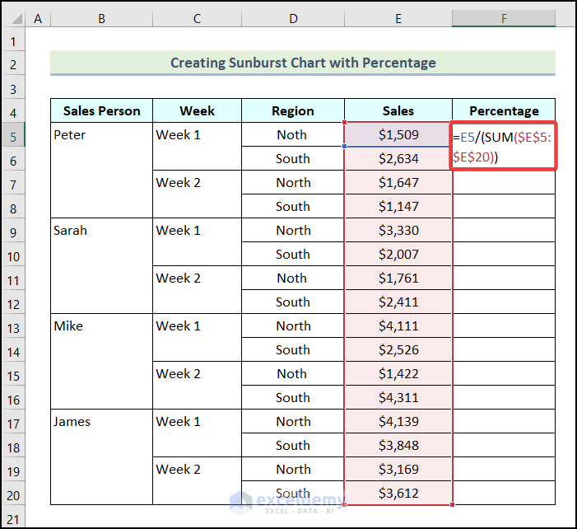This screenshot has height=529, width=577.
Task: Select the column D header
Action: (x=293, y=17)
